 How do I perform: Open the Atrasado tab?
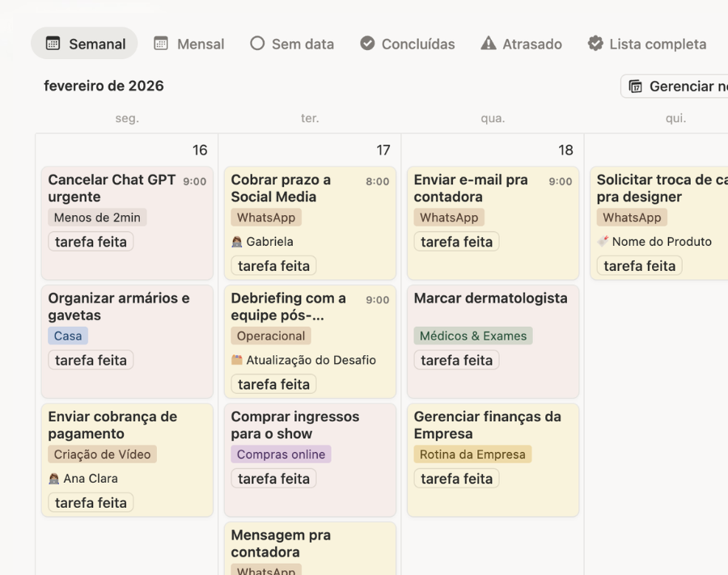click(x=521, y=44)
